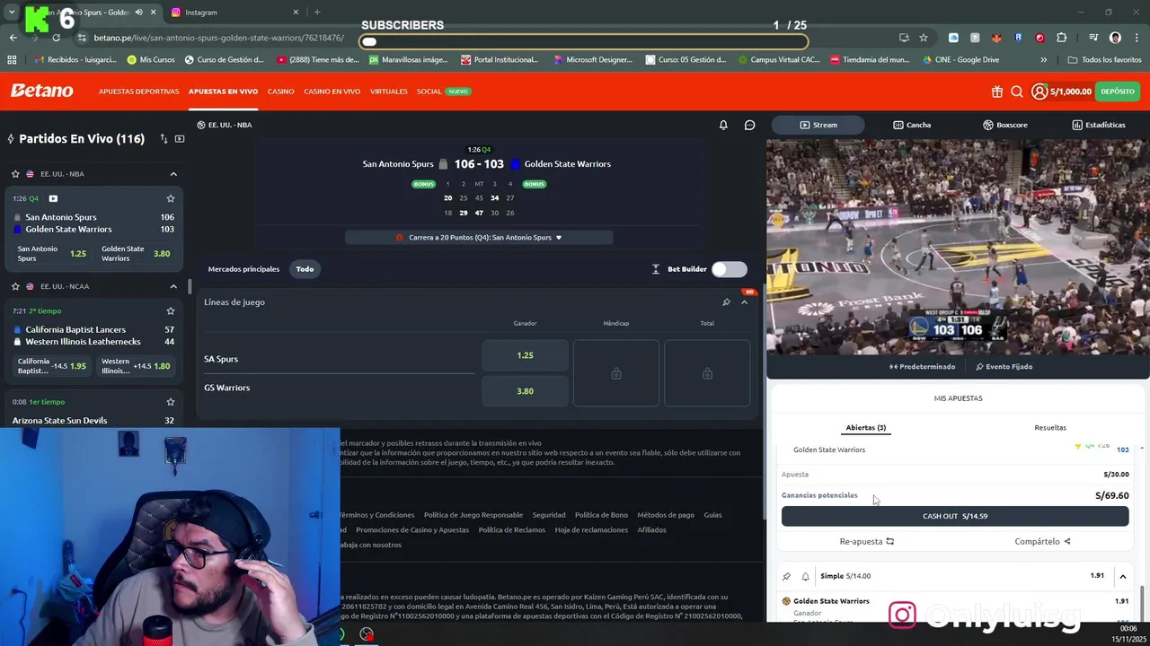Select the Stream tab
The image size is (1150, 646).
pyautogui.click(x=818, y=125)
